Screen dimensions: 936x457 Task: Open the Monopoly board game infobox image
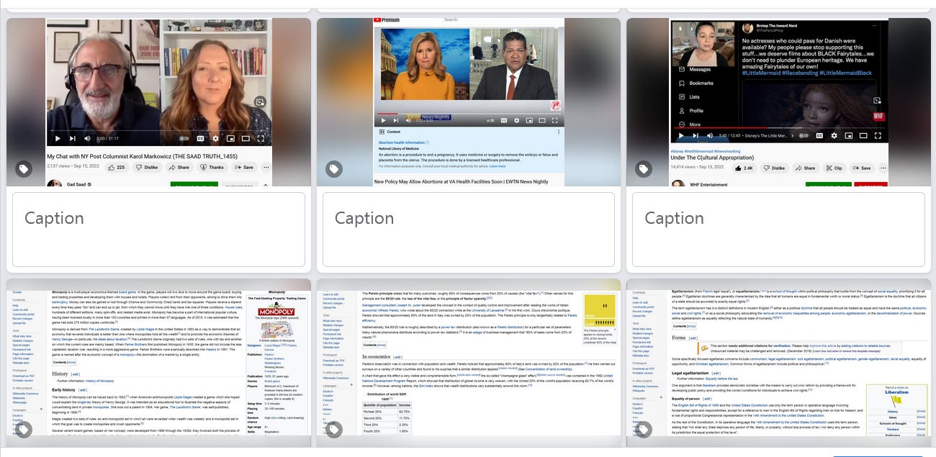pyautogui.click(x=276, y=328)
